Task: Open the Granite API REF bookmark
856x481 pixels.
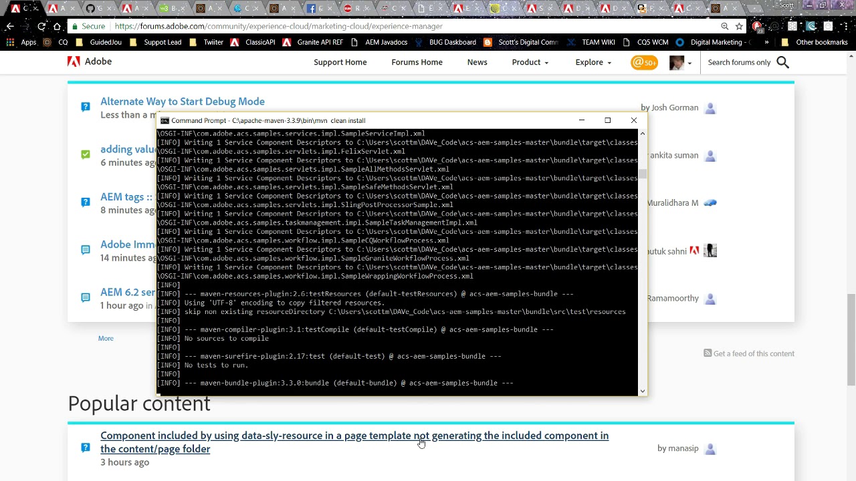Action: (x=313, y=42)
